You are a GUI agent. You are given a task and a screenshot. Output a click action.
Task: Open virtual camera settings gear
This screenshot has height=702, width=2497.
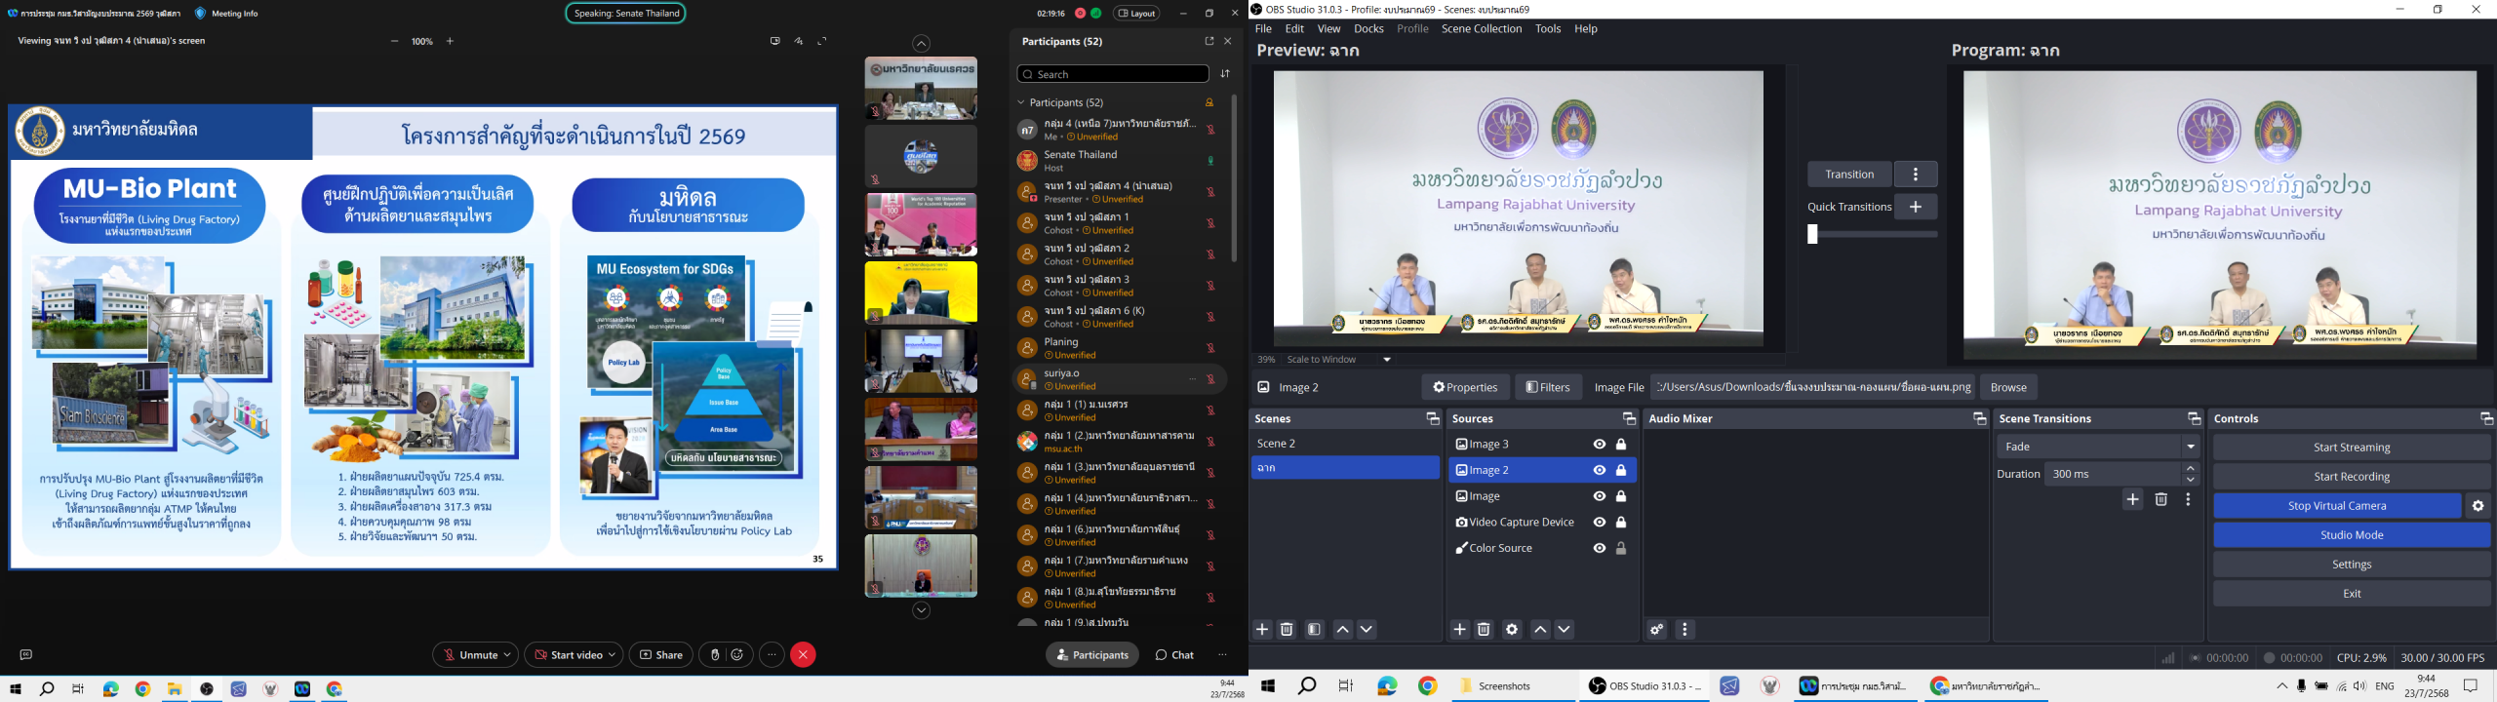click(2477, 506)
